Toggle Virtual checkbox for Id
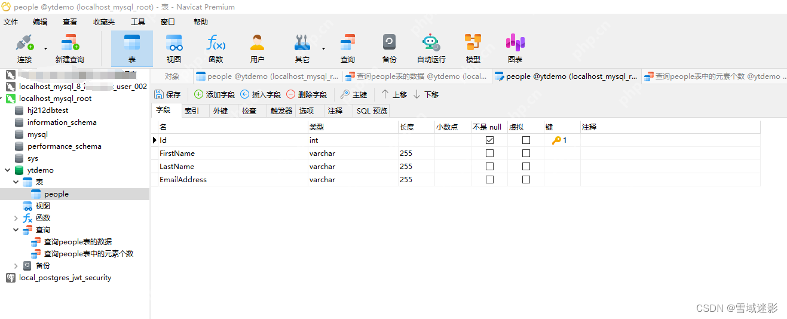 526,140
